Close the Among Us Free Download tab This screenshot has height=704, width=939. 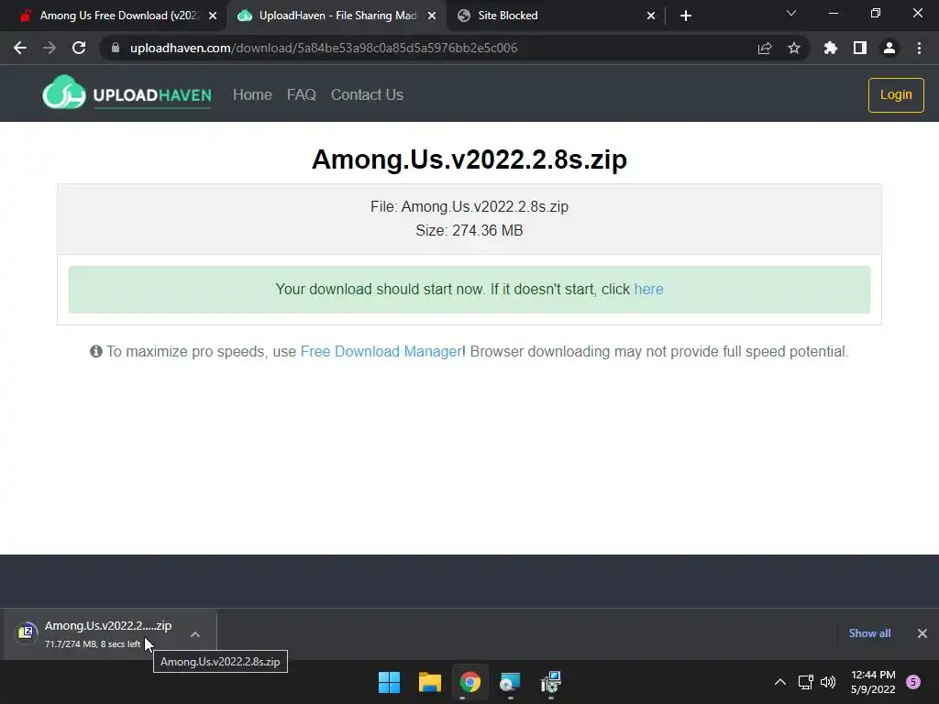tap(213, 16)
